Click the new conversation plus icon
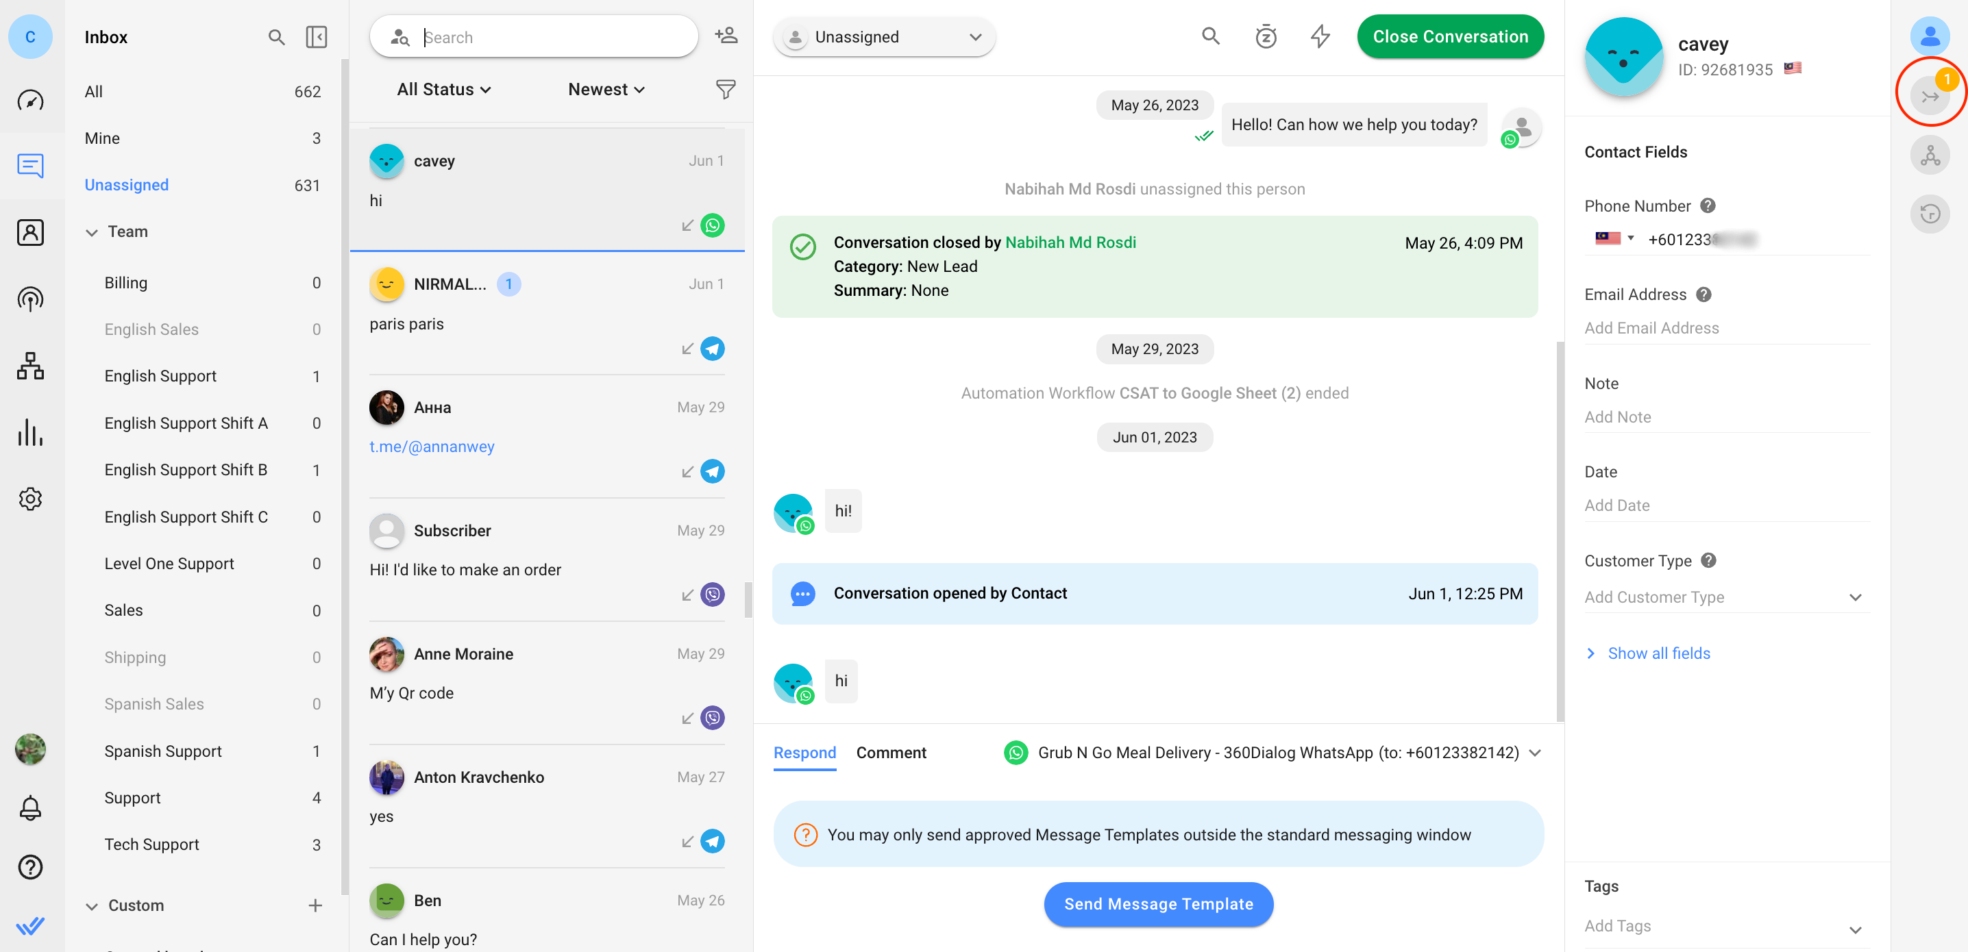Viewport: 1968px width, 952px height. [x=726, y=35]
